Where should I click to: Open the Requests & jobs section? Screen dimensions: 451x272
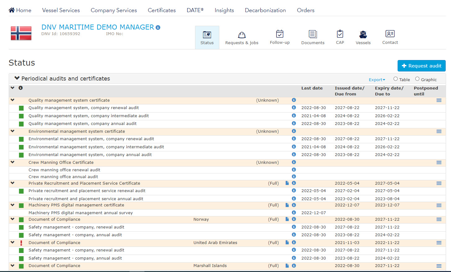[242, 37]
